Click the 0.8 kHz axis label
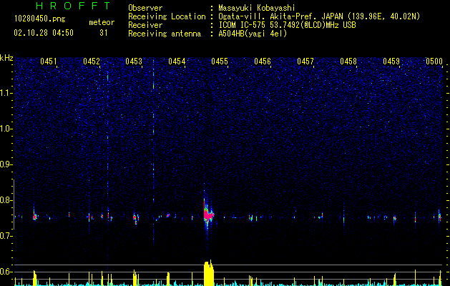 pyautogui.click(x=6, y=200)
